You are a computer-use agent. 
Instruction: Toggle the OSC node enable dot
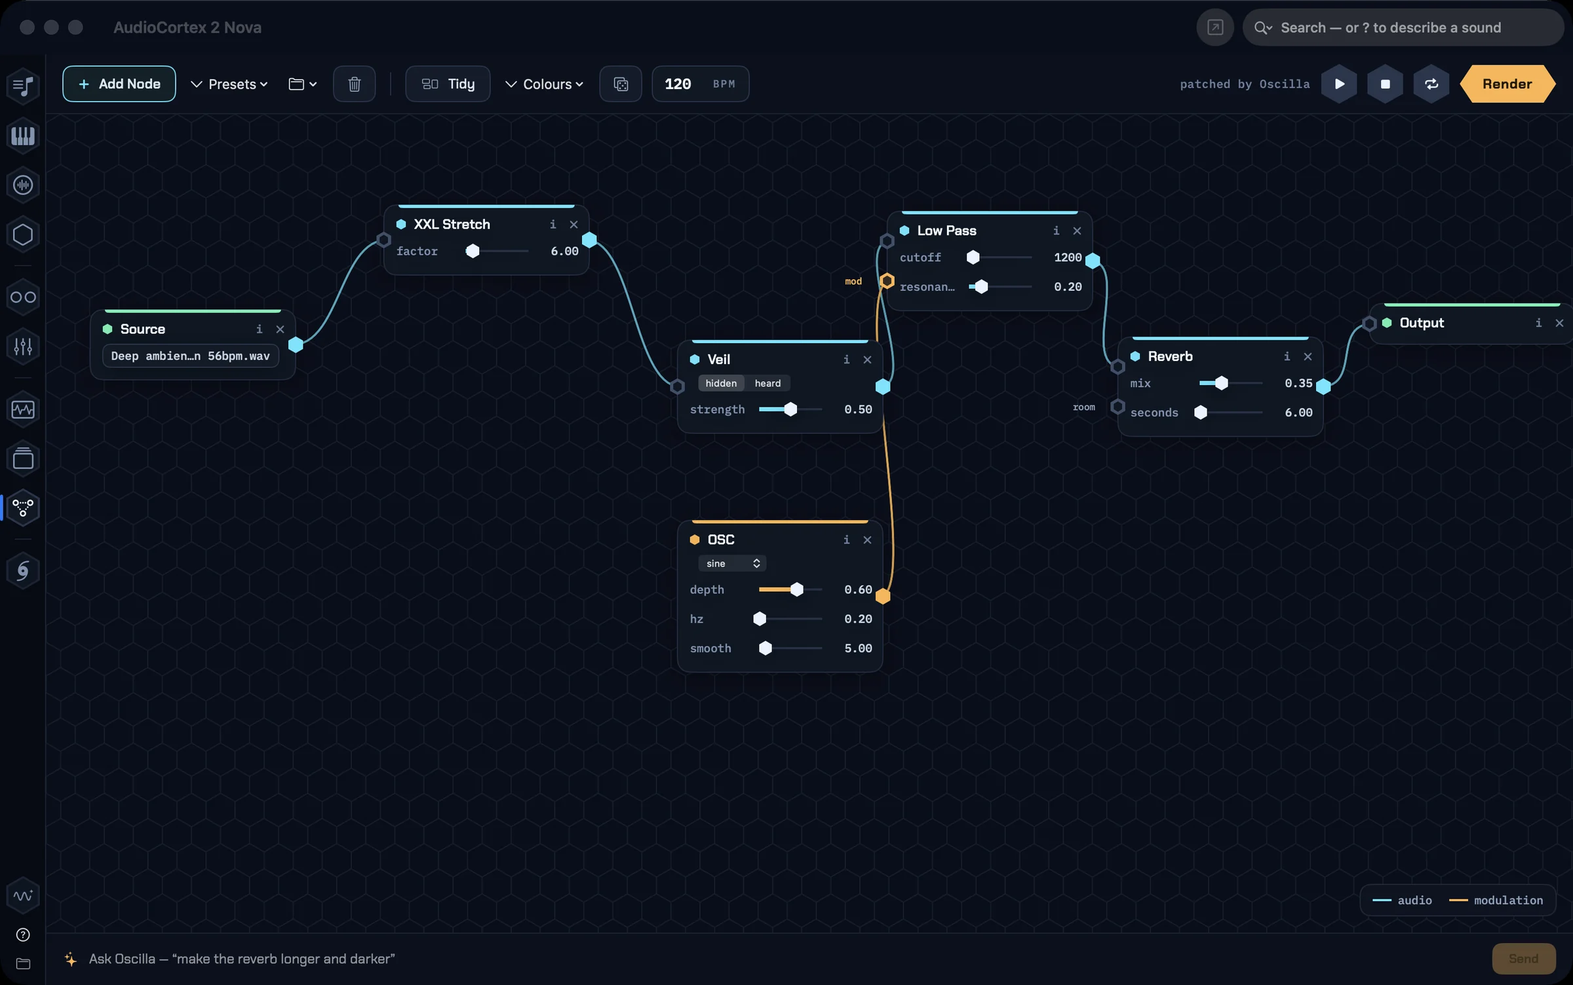(x=695, y=540)
